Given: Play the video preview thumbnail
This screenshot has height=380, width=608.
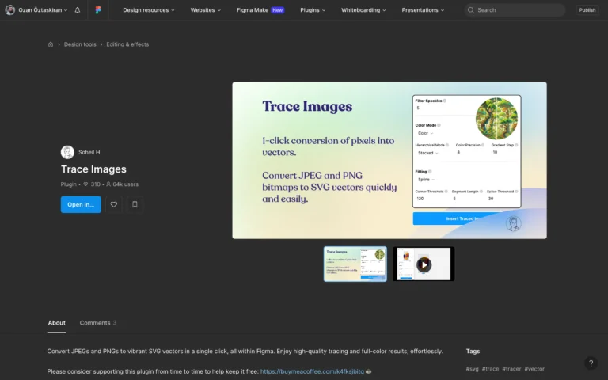Looking at the screenshot, I should 424,264.
